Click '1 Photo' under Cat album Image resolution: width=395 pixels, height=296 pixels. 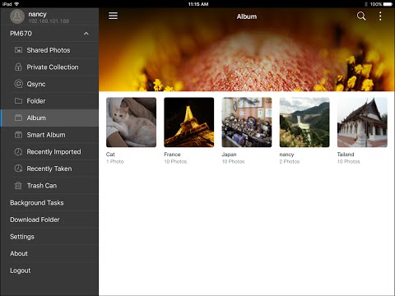[115, 162]
